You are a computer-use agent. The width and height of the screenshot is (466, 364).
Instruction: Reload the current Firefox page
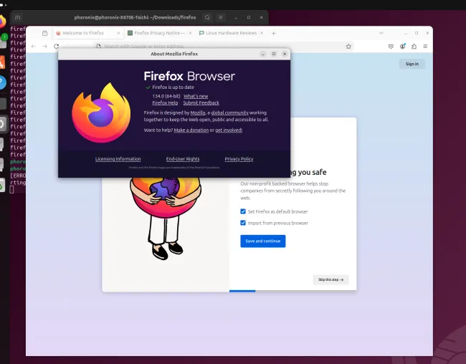coord(56,47)
